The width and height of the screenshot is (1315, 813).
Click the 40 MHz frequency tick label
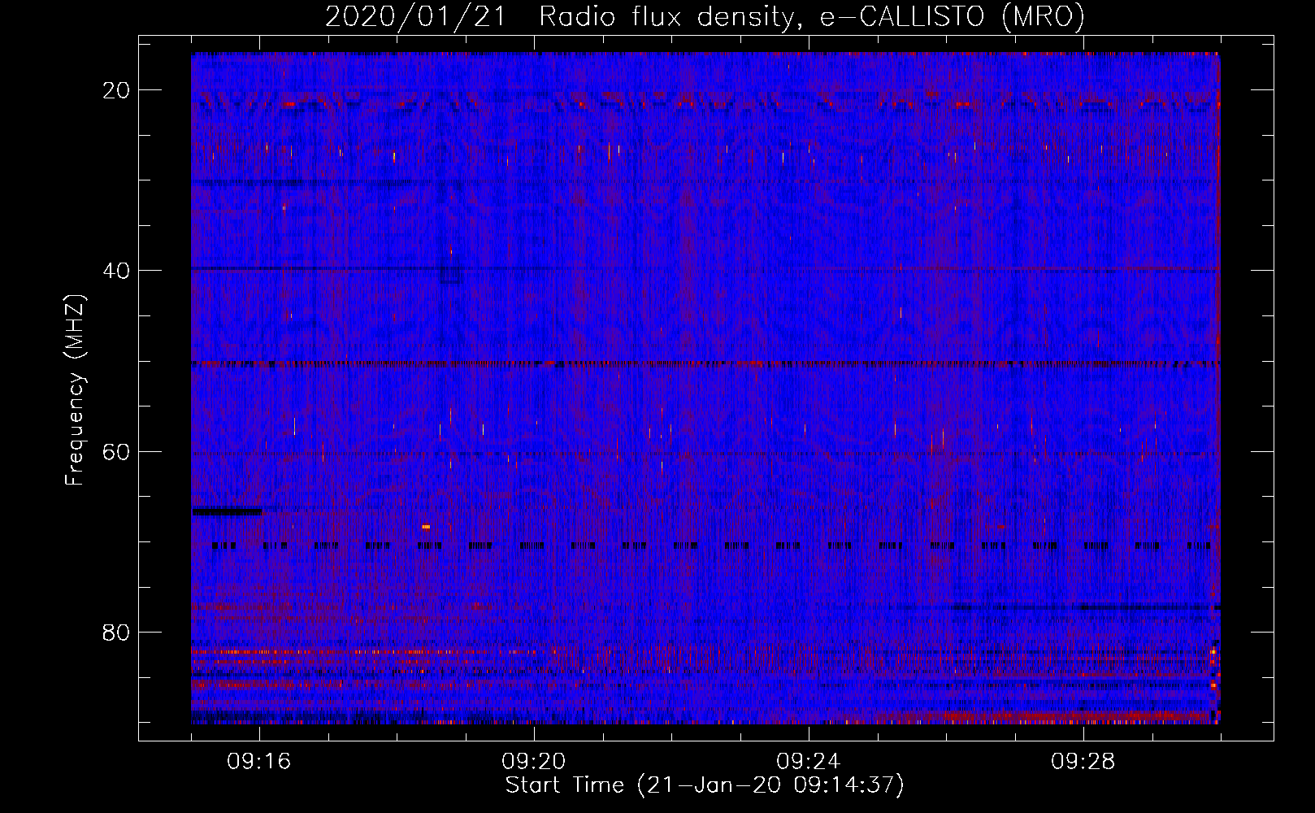click(116, 271)
